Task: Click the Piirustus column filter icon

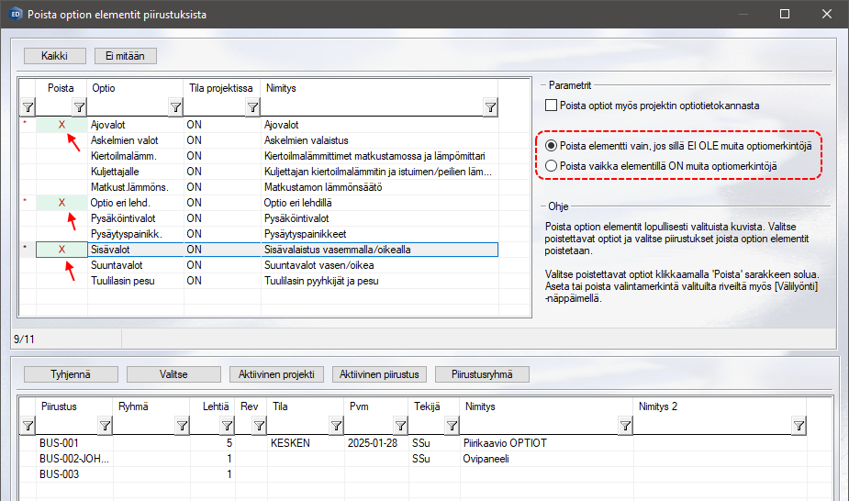Action: click(x=104, y=425)
